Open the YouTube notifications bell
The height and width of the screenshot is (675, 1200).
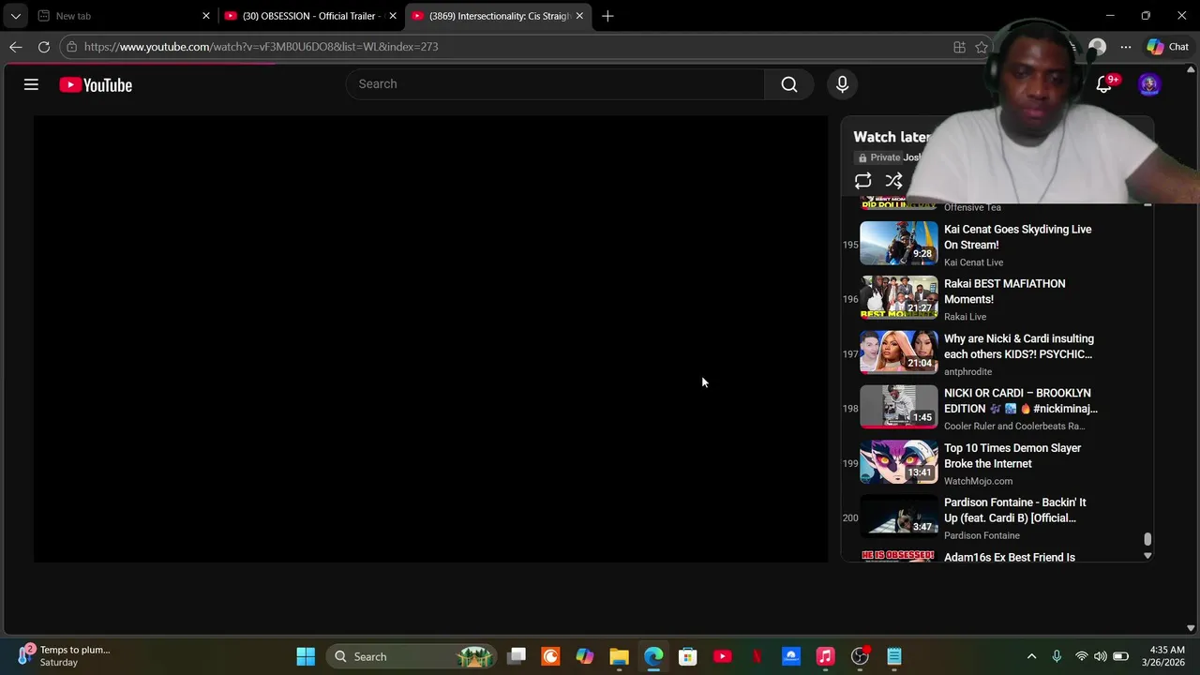[1104, 84]
